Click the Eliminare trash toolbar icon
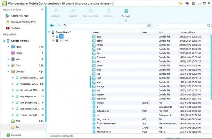 tap(108, 10)
